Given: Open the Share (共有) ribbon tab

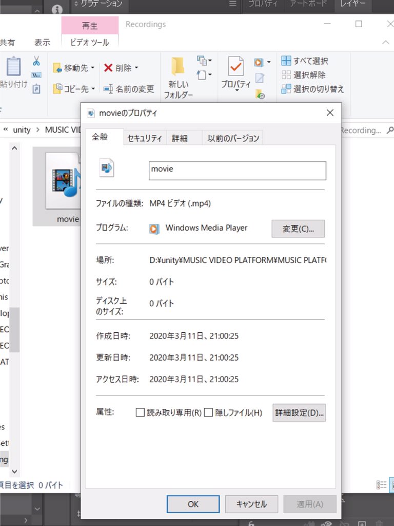Looking at the screenshot, I should [7, 42].
